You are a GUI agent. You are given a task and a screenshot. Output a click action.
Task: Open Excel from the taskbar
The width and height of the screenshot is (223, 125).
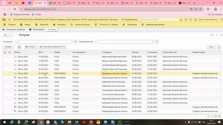pyautogui.click(x=77, y=122)
